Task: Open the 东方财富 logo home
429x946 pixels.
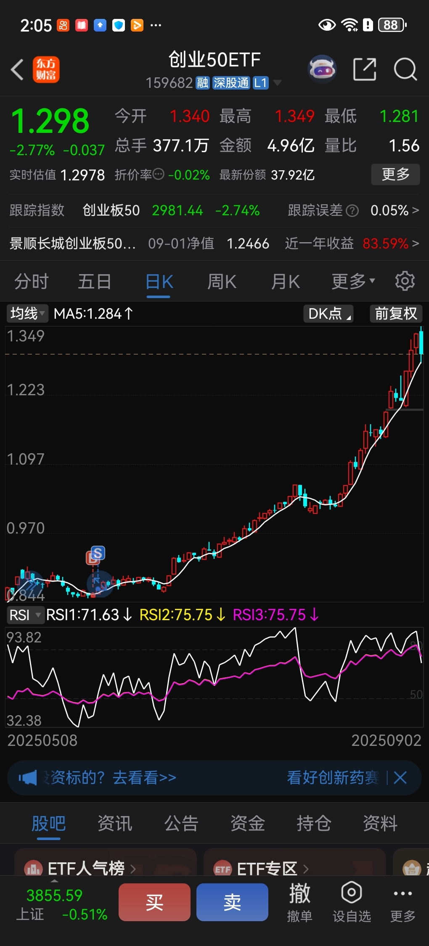Action: tap(46, 69)
